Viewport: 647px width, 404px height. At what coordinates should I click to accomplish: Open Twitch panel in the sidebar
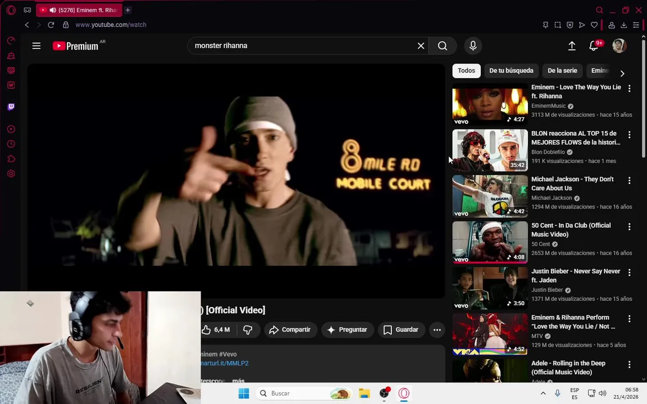click(11, 107)
